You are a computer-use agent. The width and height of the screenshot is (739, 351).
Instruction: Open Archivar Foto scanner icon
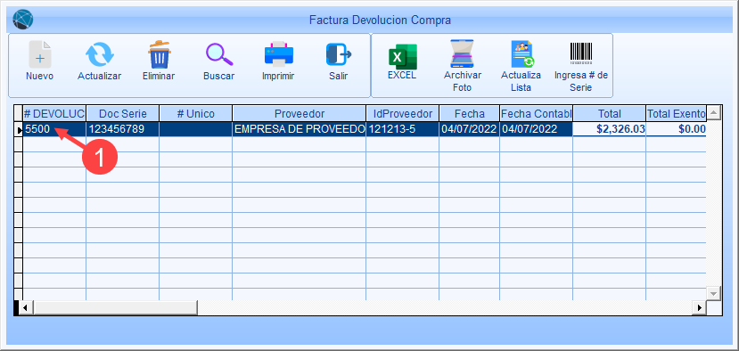[463, 54]
